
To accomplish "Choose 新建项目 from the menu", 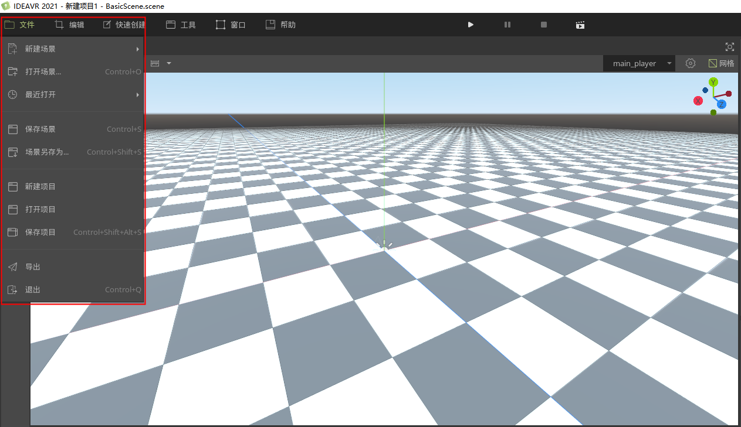I will 73,187.
